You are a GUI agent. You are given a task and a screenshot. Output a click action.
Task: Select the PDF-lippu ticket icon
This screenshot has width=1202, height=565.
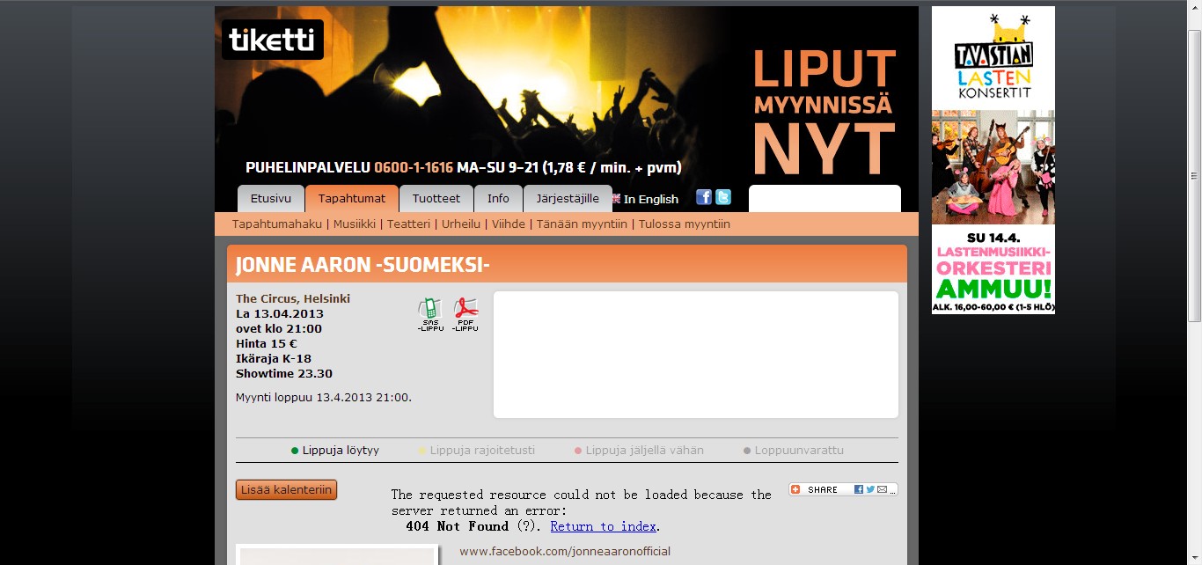coord(465,314)
